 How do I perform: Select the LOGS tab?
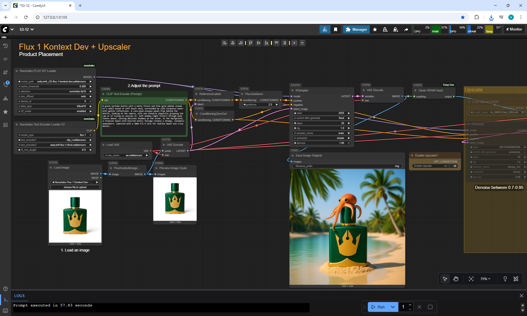pyautogui.click(x=19, y=296)
